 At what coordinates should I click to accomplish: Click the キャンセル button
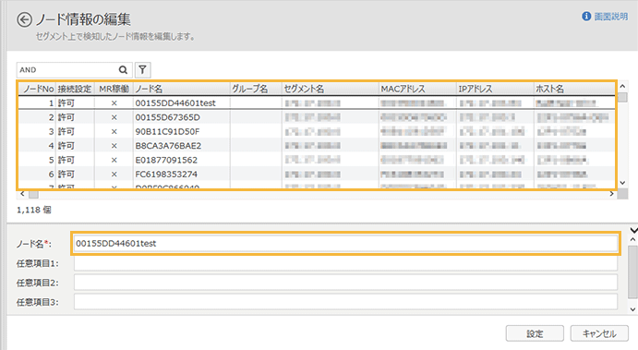tap(599, 333)
